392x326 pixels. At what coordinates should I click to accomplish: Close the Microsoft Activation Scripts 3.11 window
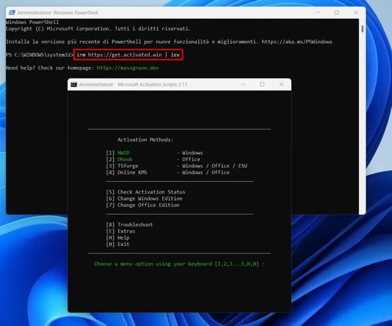281,85
